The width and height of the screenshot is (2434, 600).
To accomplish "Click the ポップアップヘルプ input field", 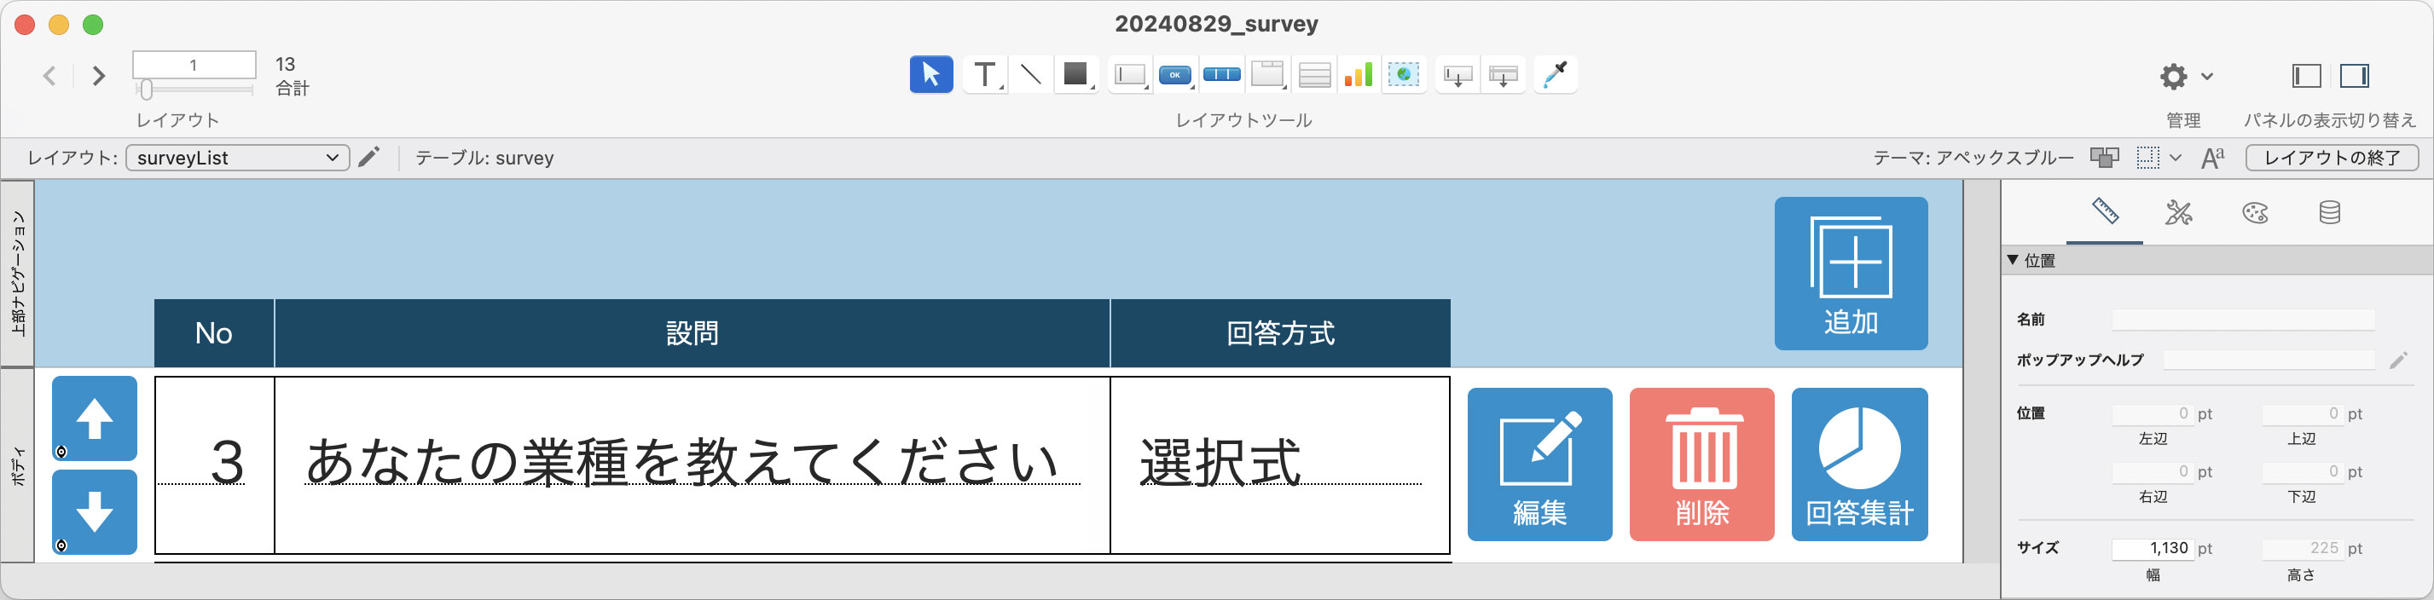I will [2269, 360].
